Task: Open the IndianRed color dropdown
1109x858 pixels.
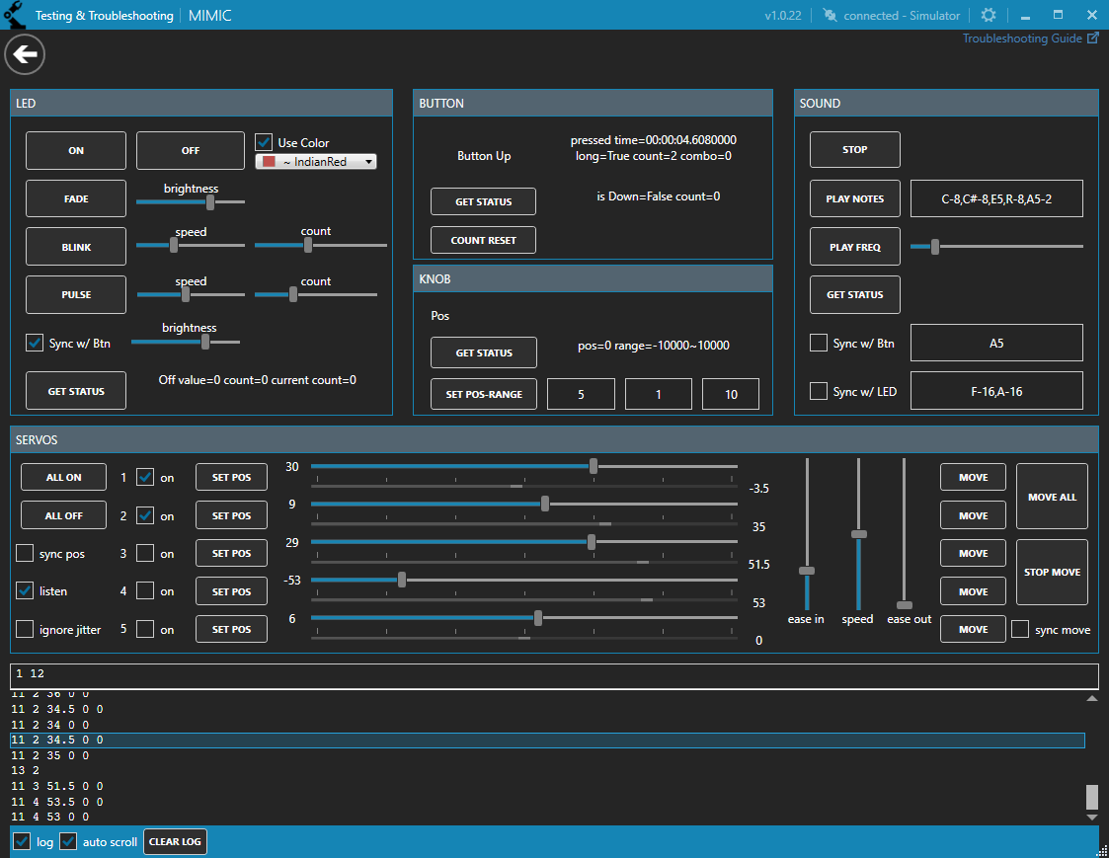Action: tap(316, 161)
